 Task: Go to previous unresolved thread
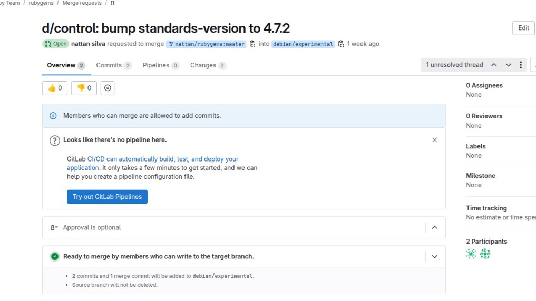[494, 65]
